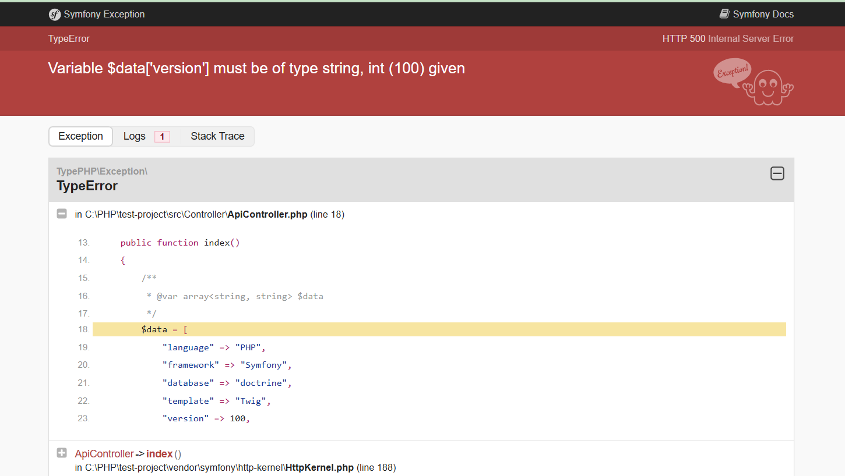Click line number 23 in code listing

click(84, 418)
